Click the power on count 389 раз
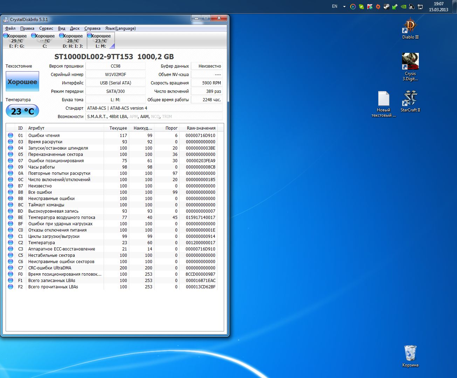Viewport: 457px width, 378px height. point(207,91)
